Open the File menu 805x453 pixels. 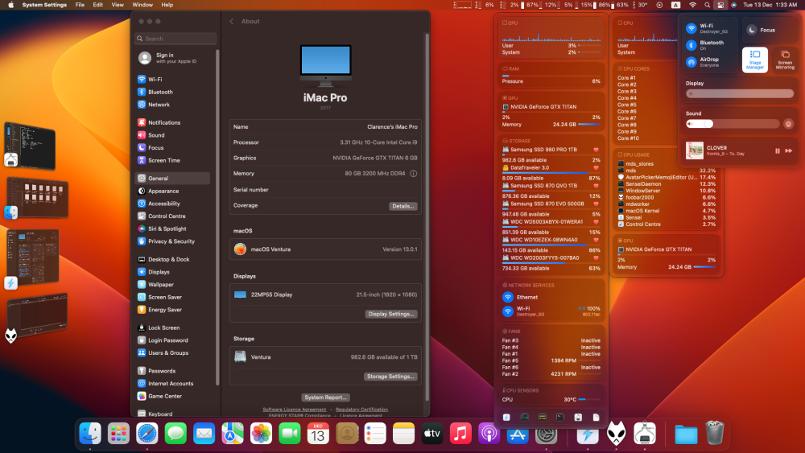tap(80, 5)
